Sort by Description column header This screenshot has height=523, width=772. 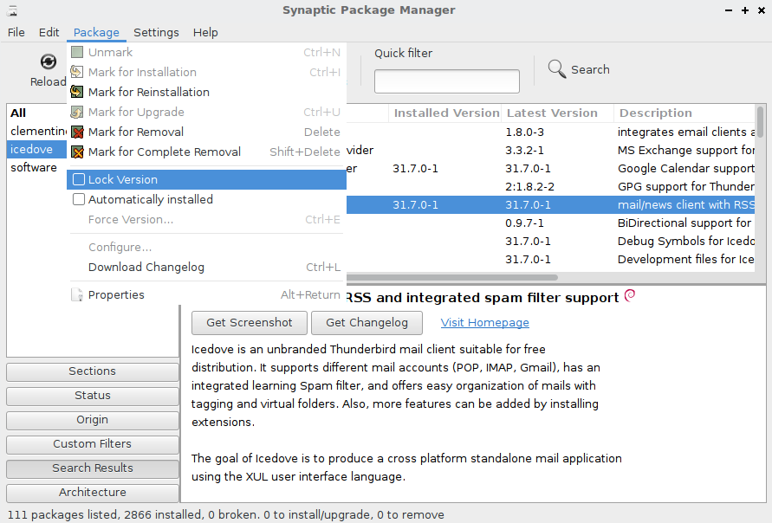(x=684, y=113)
